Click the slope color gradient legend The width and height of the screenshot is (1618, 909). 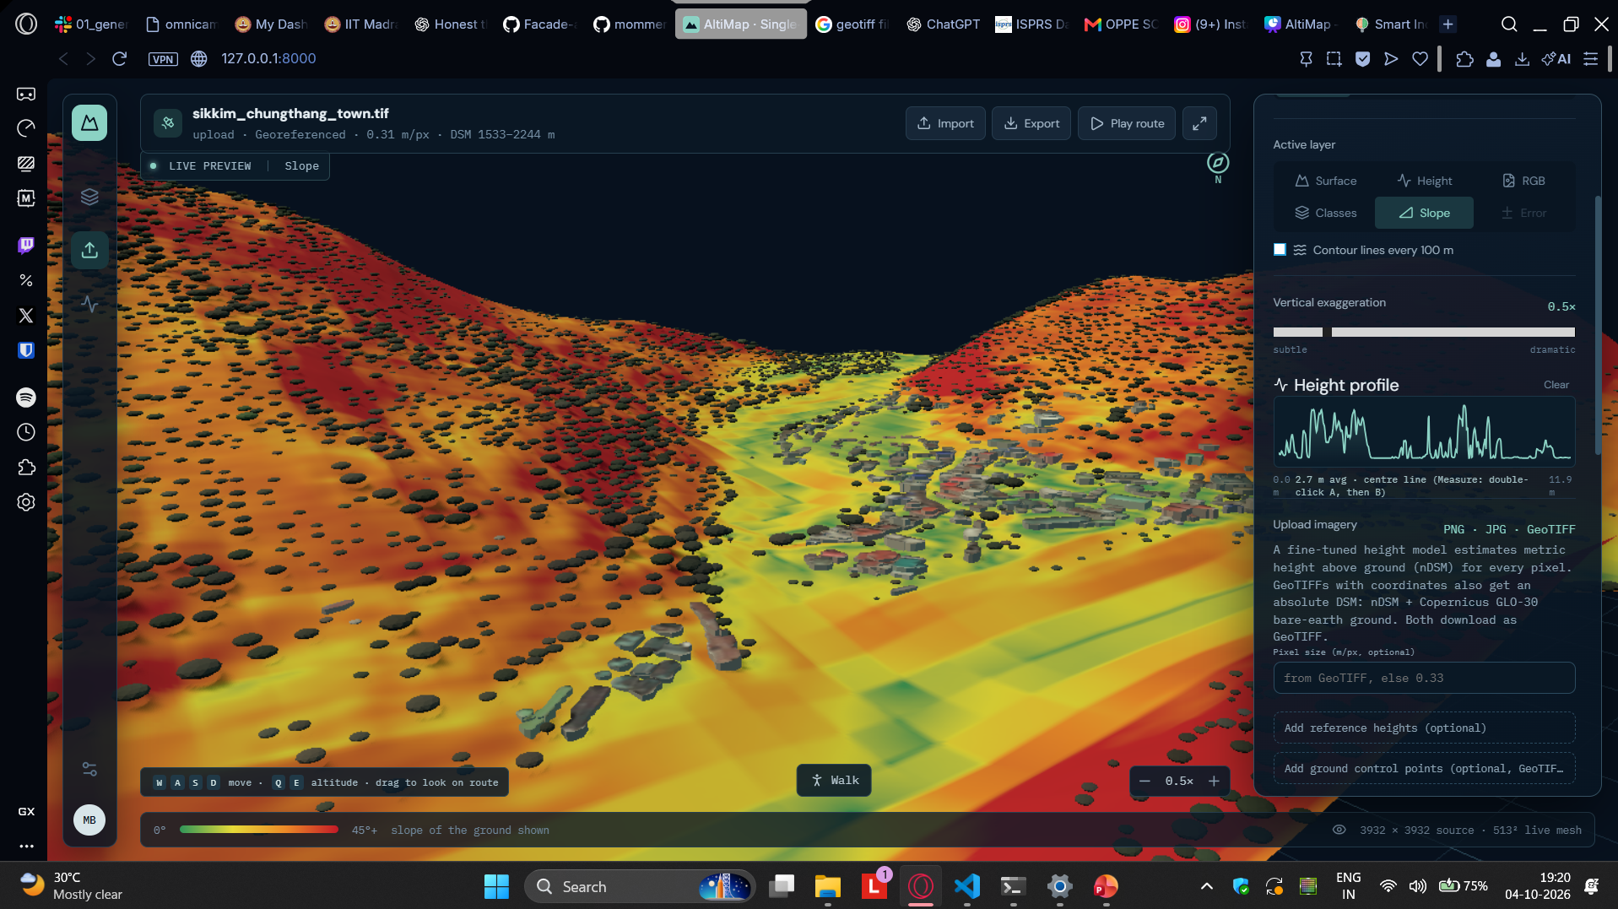tap(259, 830)
